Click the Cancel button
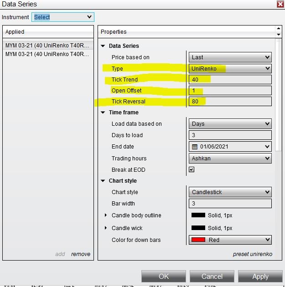This screenshot has width=285, height=287. tap(212, 276)
